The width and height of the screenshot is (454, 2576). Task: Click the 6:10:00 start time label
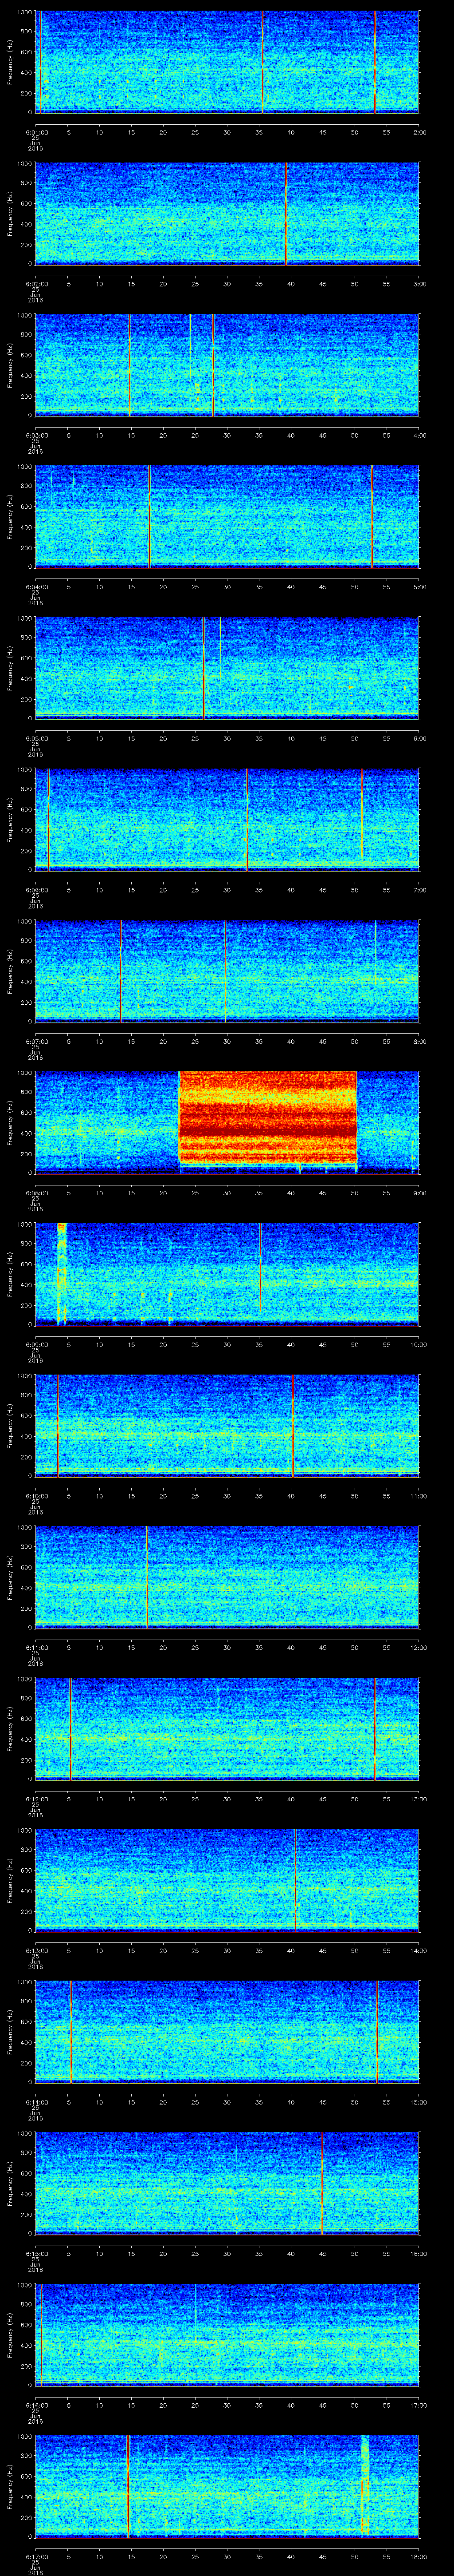pos(36,1495)
